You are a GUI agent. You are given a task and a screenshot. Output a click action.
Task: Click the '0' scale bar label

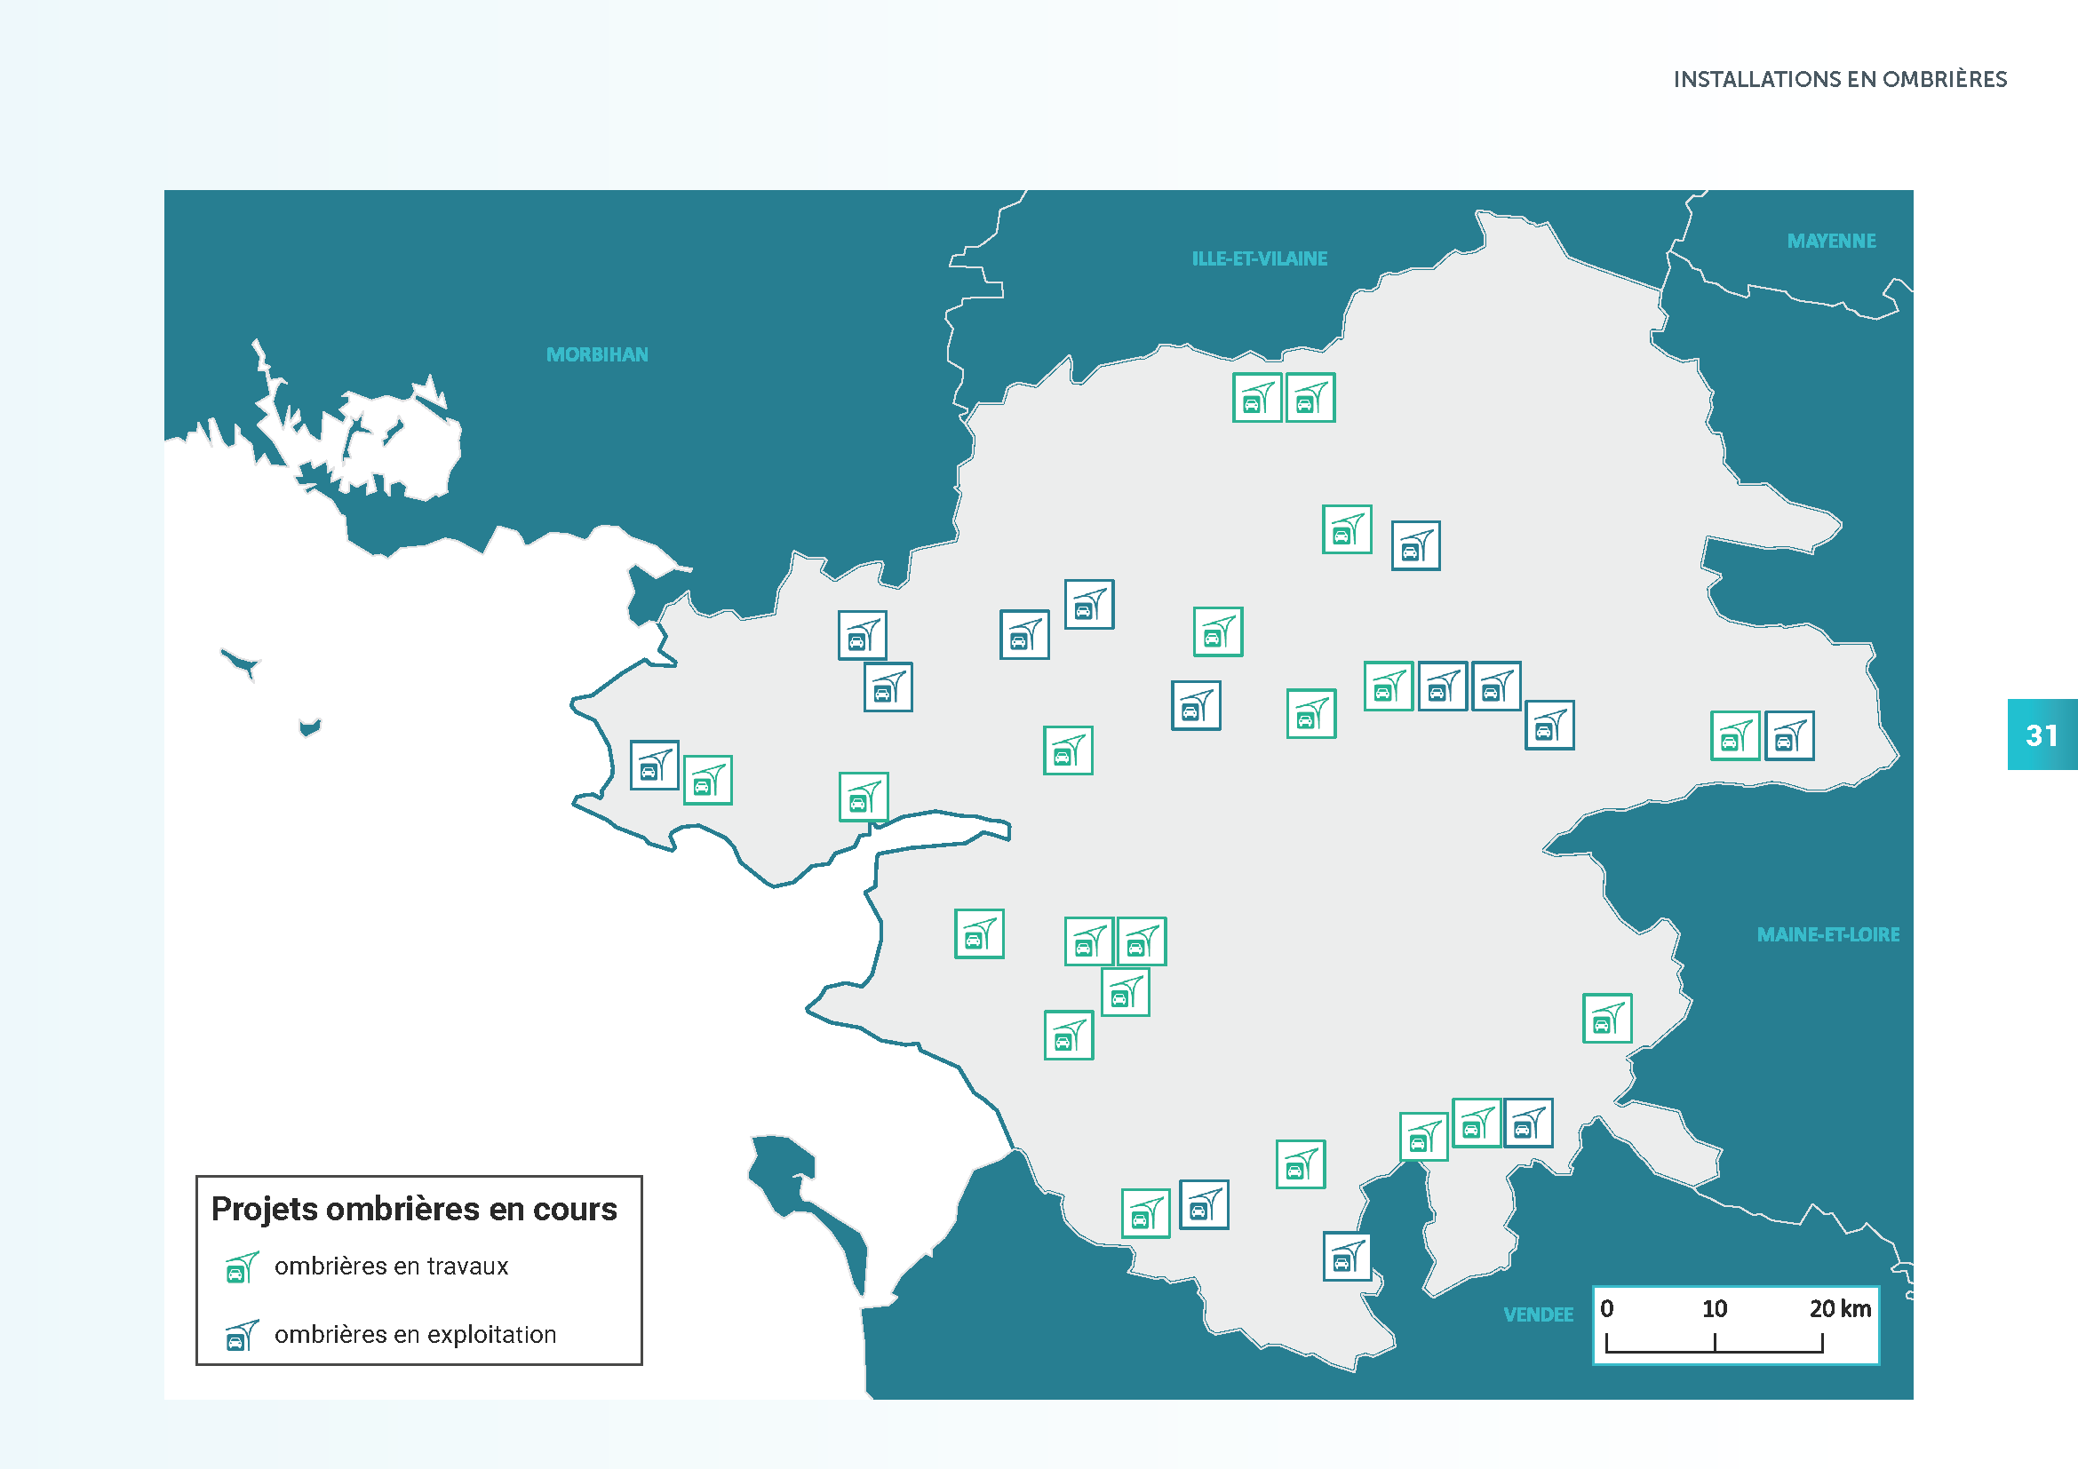[1606, 1309]
